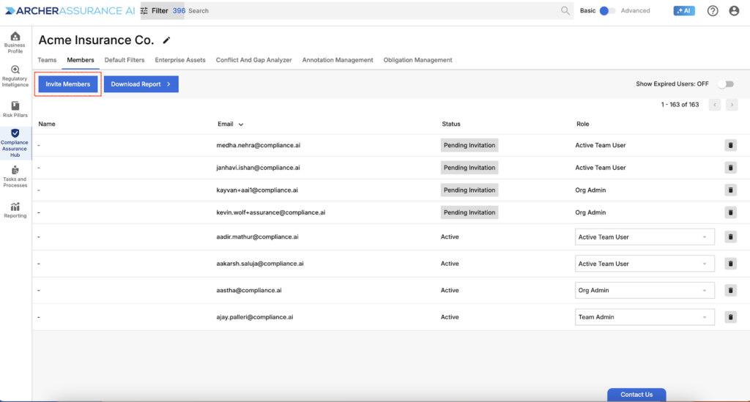
Task: Open the user account profile icon
Action: coord(734,10)
